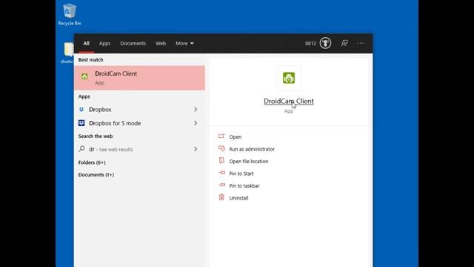Viewport: 474px width, 267px height.
Task: Click the Run as administrator shield icon
Action: point(221,148)
